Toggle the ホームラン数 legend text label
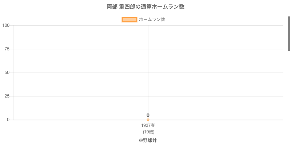The image size is (291, 145). click(152, 20)
